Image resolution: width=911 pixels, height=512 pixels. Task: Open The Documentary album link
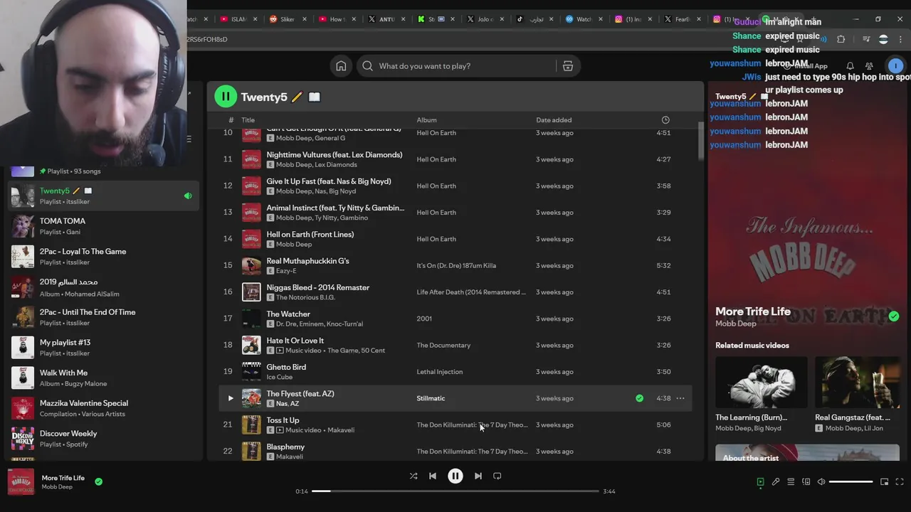[443, 346]
